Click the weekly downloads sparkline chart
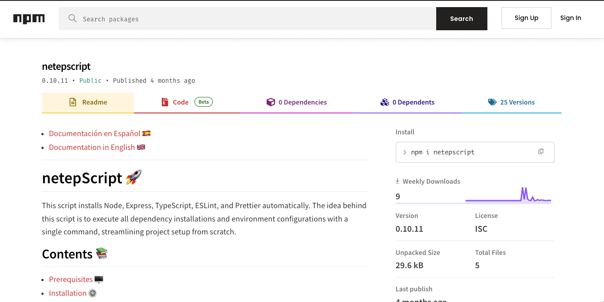Image resolution: width=604 pixels, height=302 pixels. click(x=508, y=195)
